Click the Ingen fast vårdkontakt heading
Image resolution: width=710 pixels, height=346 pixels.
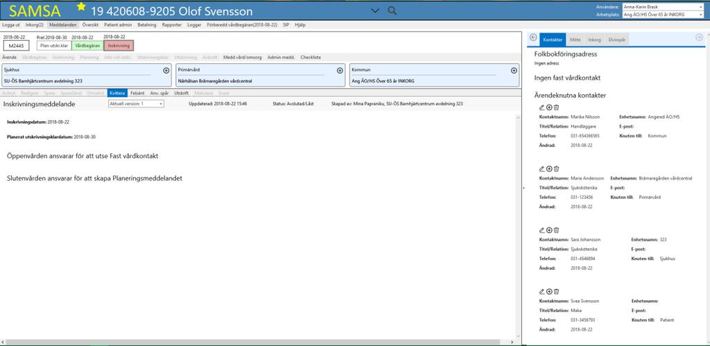567,78
